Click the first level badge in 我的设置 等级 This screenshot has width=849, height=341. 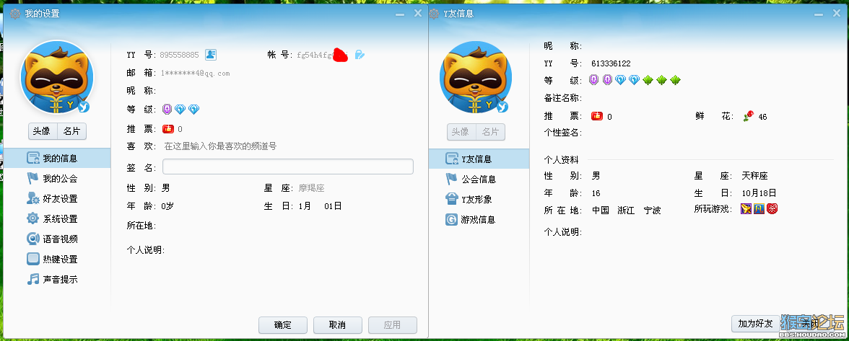pos(167,109)
